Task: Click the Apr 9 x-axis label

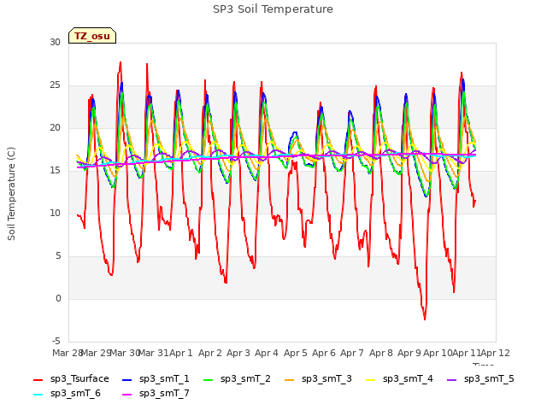Action: [x=409, y=353]
